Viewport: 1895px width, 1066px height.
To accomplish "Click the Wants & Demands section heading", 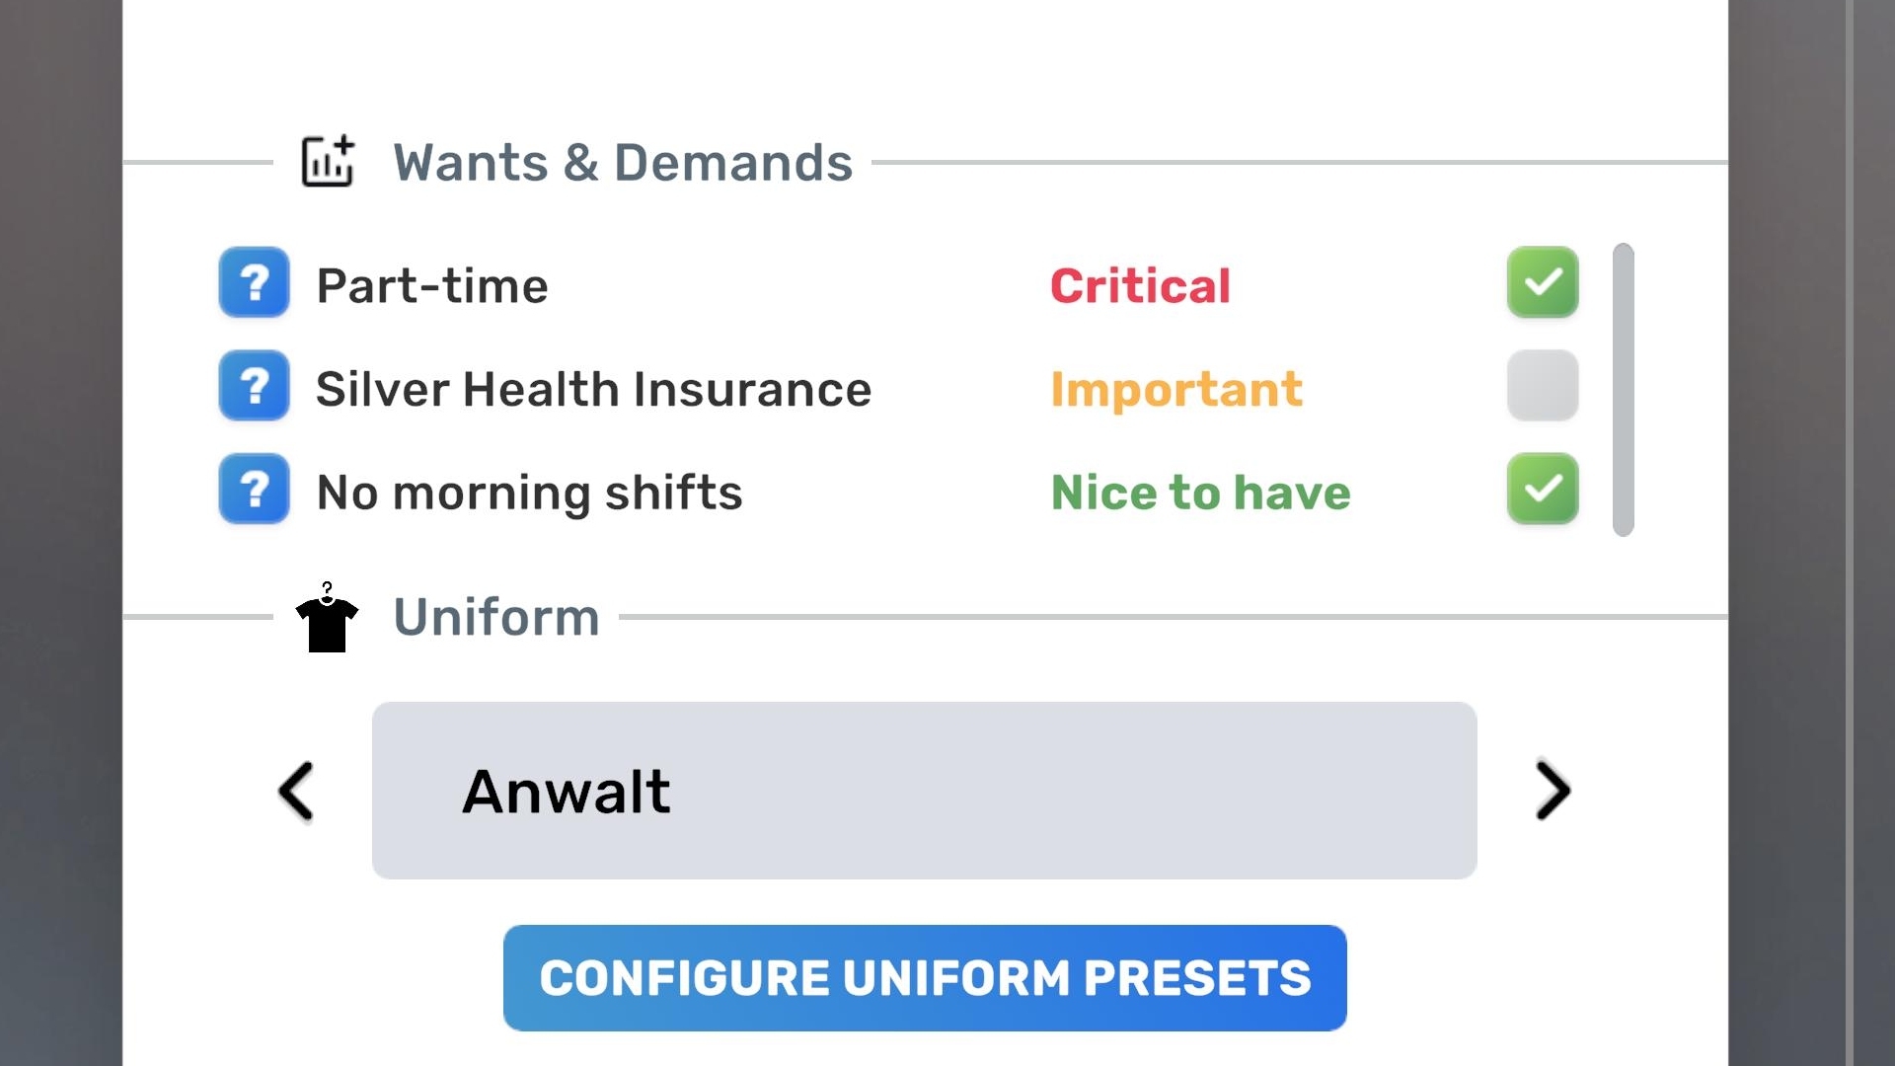I will coord(623,163).
